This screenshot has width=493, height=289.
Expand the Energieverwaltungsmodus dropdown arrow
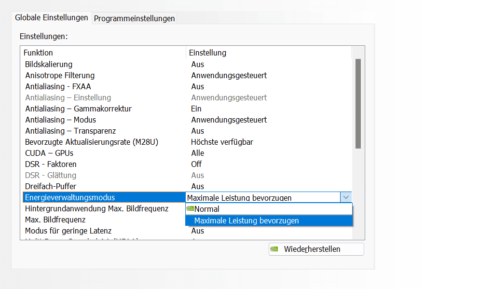coord(346,197)
